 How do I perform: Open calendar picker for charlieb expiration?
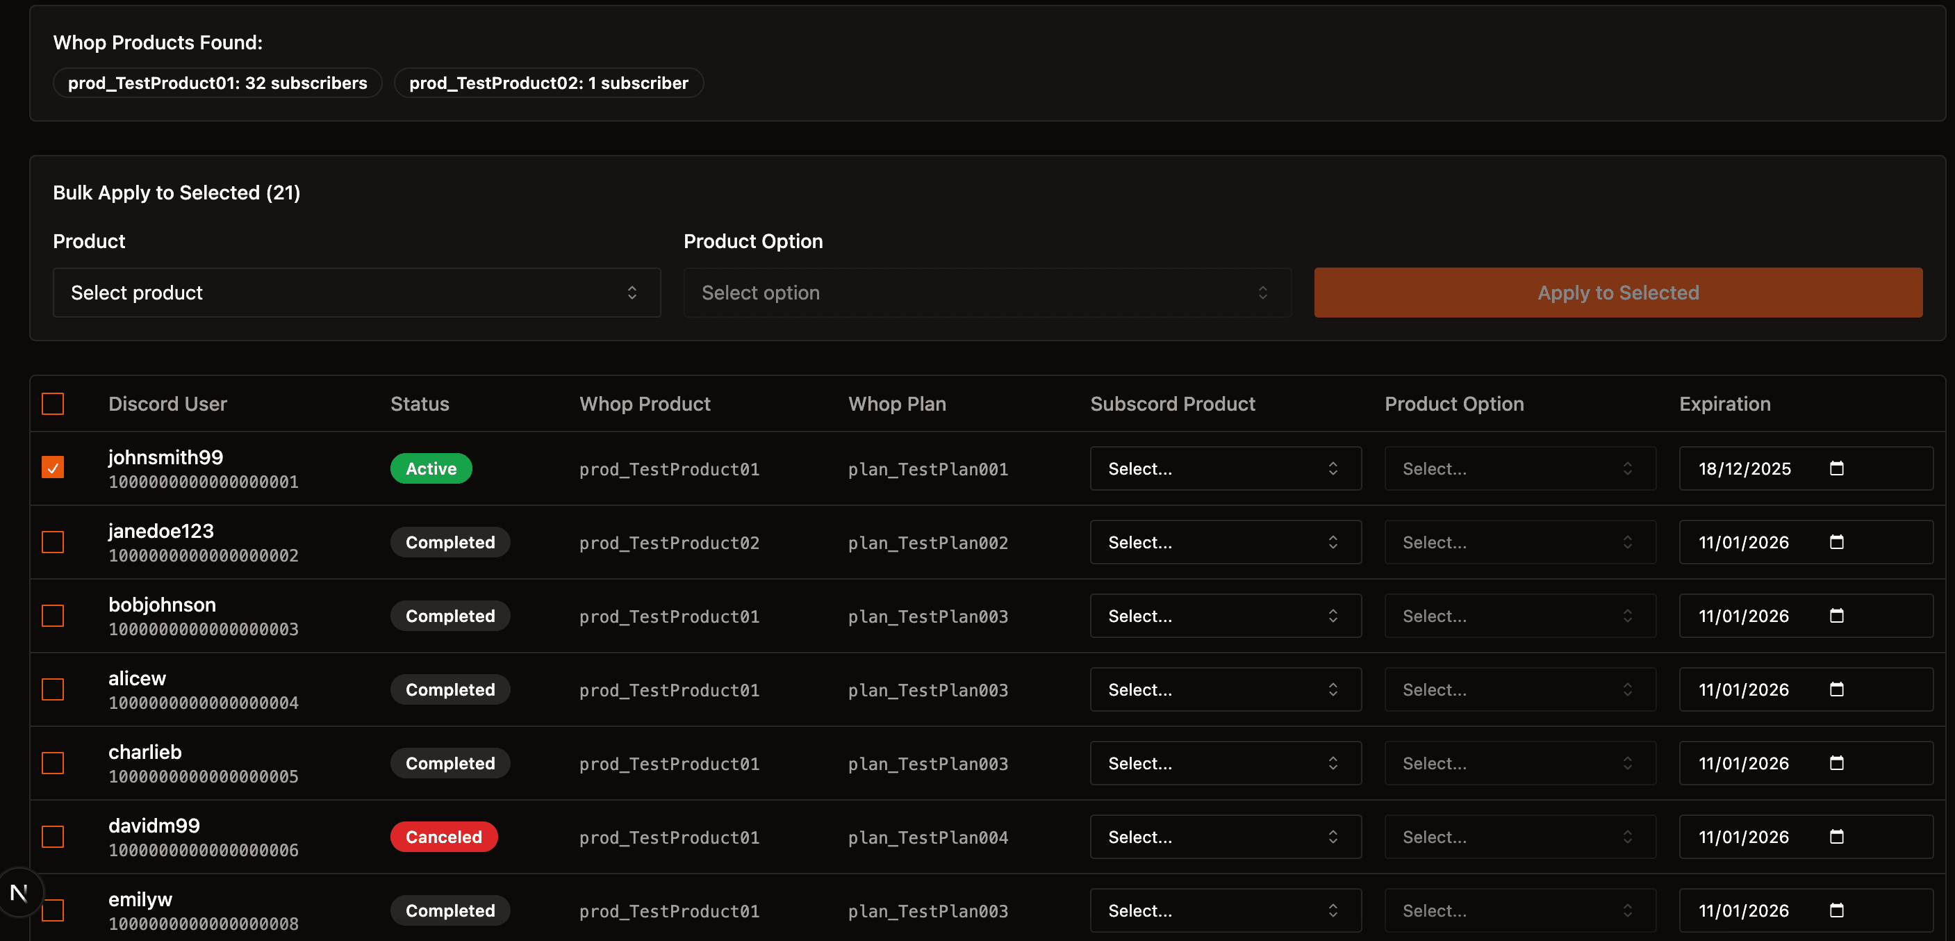1836,762
